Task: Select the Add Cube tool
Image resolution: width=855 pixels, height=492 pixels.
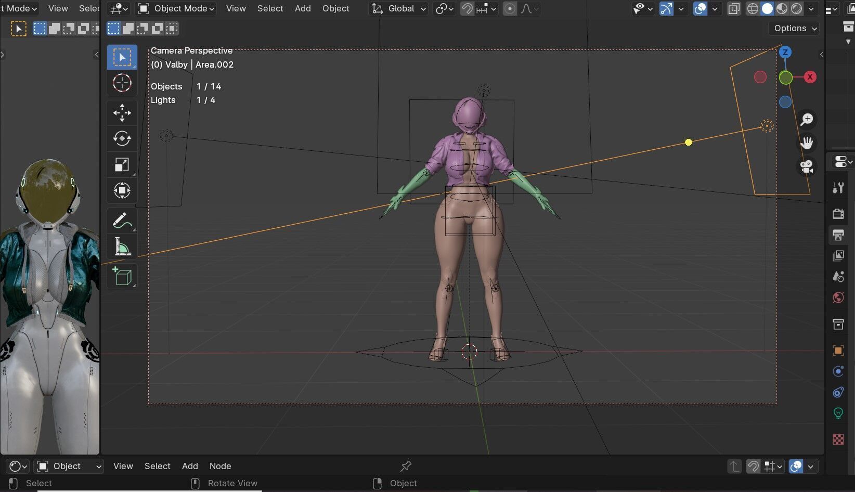Action: pos(122,276)
